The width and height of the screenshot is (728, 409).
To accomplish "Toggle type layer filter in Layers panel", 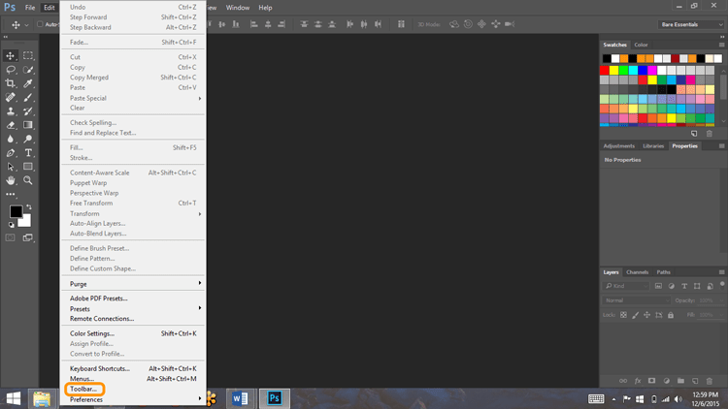I will (x=684, y=286).
